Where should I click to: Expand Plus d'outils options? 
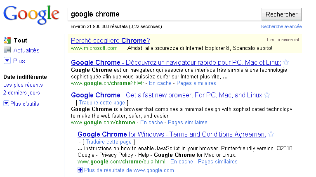[x=6, y=104]
